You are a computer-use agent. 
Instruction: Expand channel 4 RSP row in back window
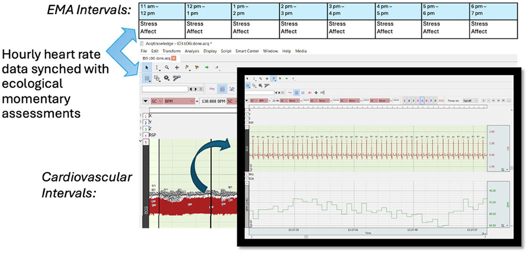tap(140, 135)
